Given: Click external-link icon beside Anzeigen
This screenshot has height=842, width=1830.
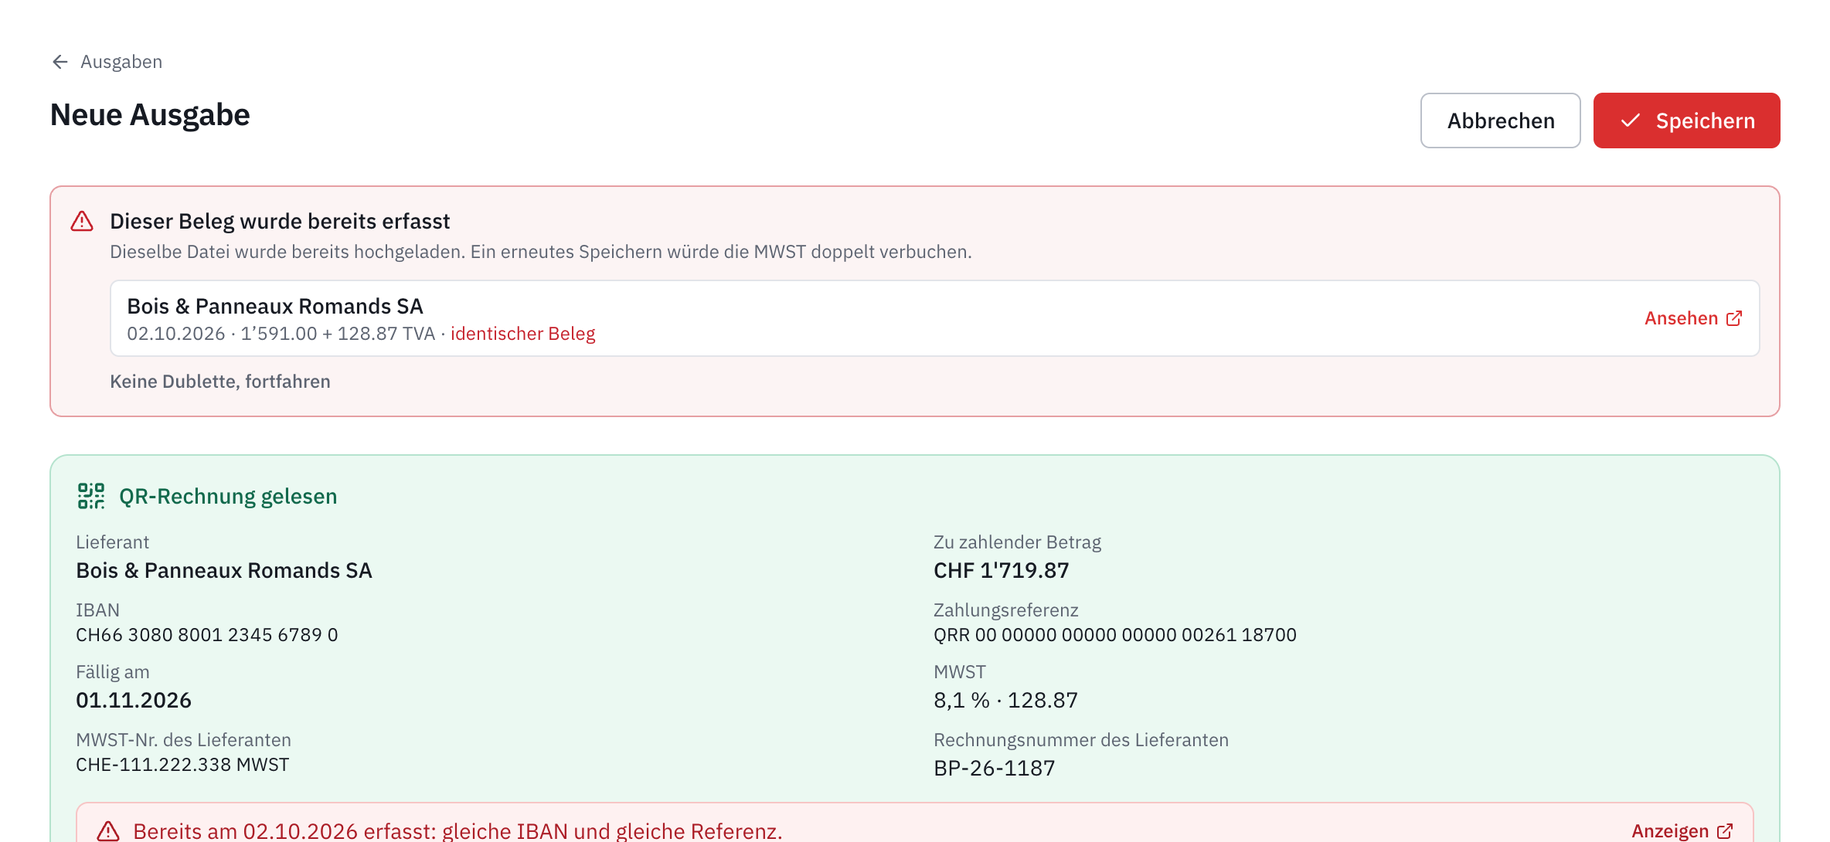Looking at the screenshot, I should click(x=1725, y=831).
